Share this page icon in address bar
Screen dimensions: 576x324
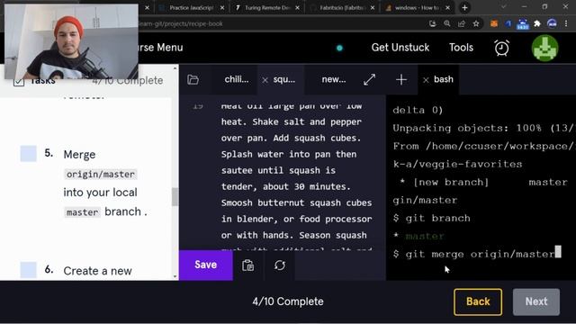point(462,24)
